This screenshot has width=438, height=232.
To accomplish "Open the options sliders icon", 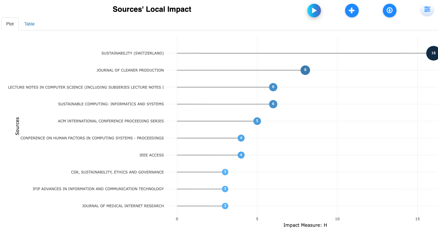I will [x=427, y=9].
